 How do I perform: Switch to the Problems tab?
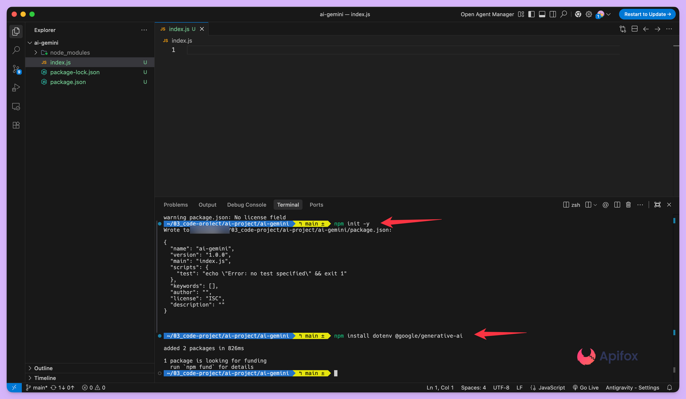176,205
